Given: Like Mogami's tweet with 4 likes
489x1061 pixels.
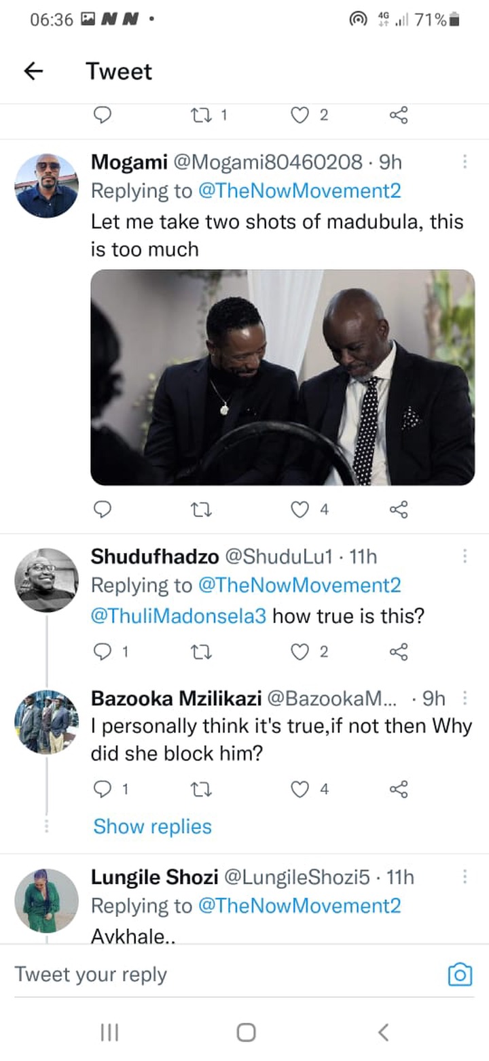Looking at the screenshot, I should point(300,509).
